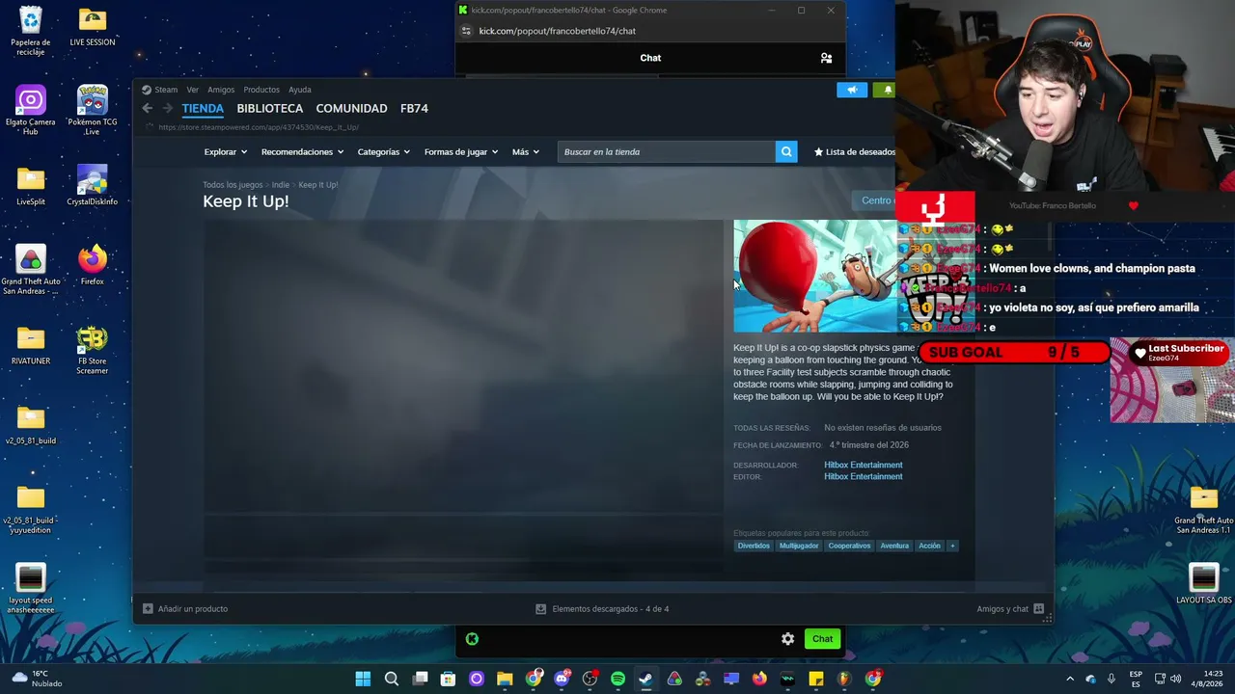
Task: Open Elementos descargados status
Action: 602,609
